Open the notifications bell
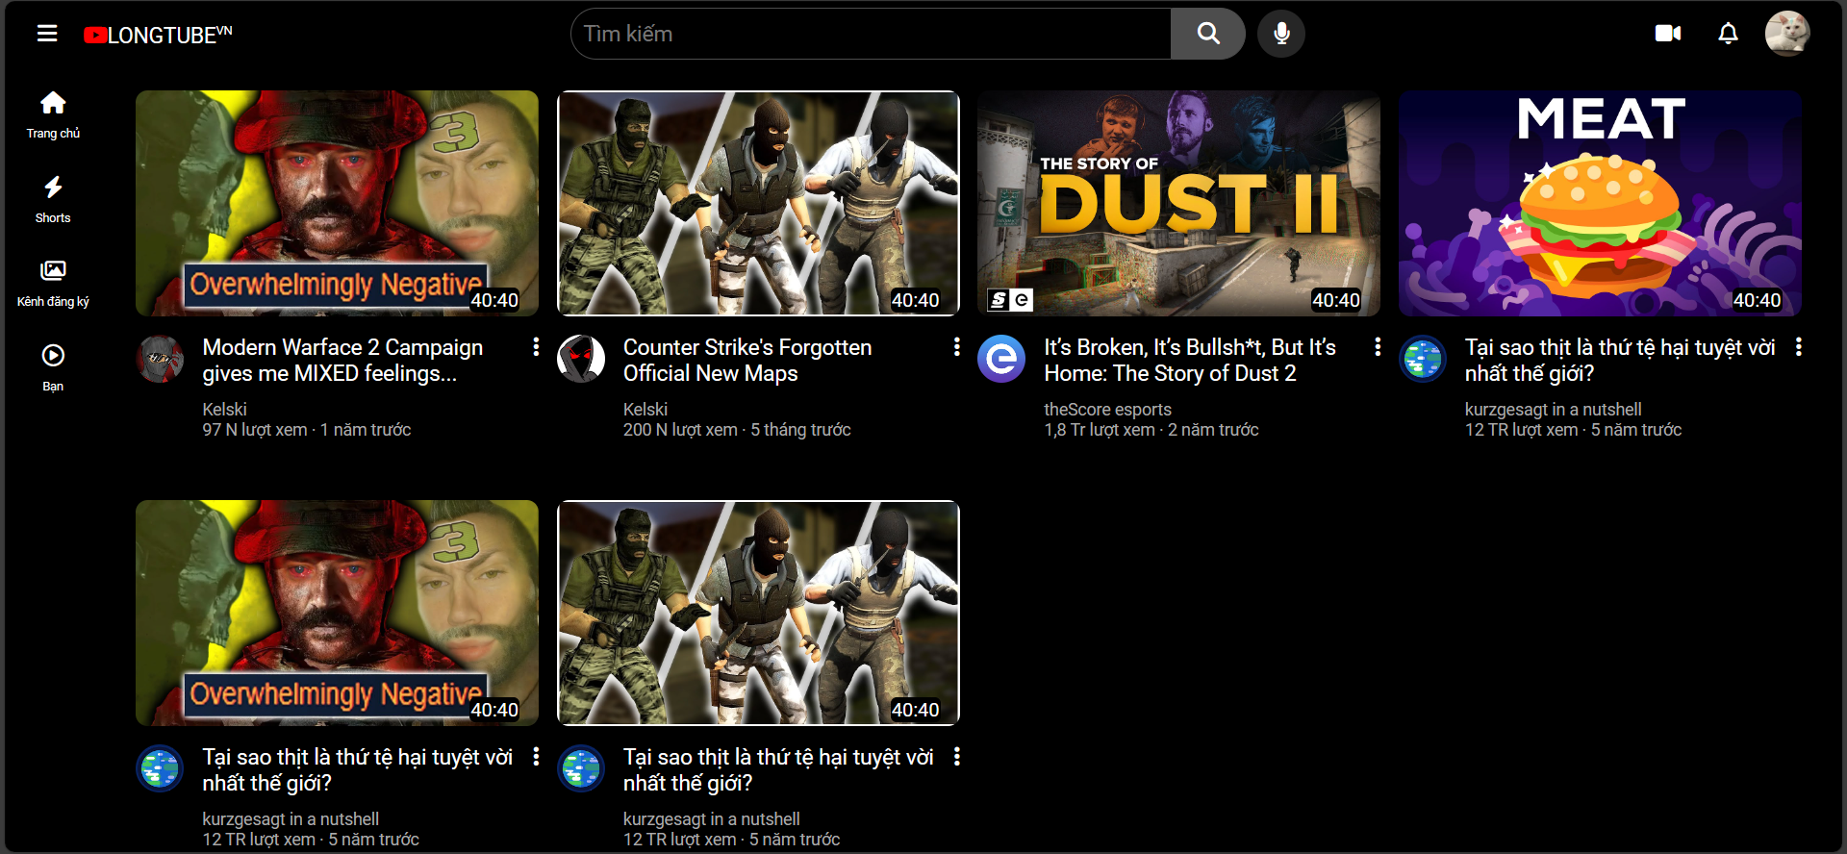The width and height of the screenshot is (1847, 854). pyautogui.click(x=1728, y=35)
